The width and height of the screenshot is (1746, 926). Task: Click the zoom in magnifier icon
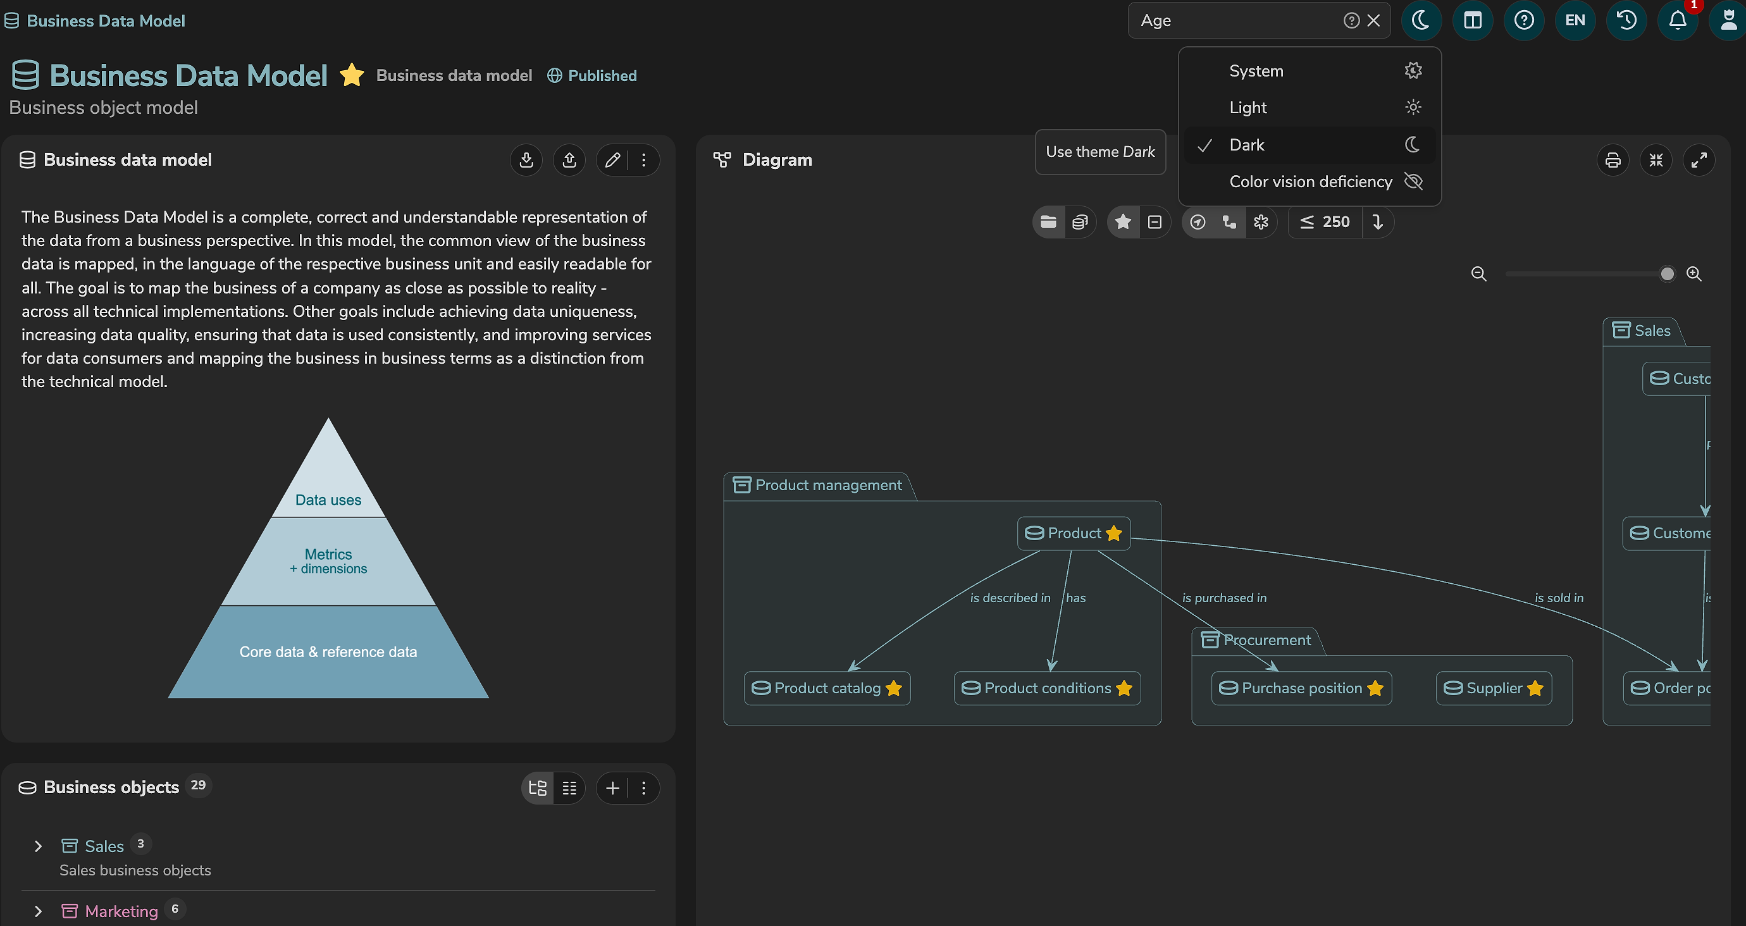tap(1694, 274)
